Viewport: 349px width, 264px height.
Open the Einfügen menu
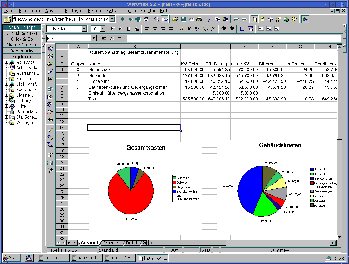tap(74, 11)
